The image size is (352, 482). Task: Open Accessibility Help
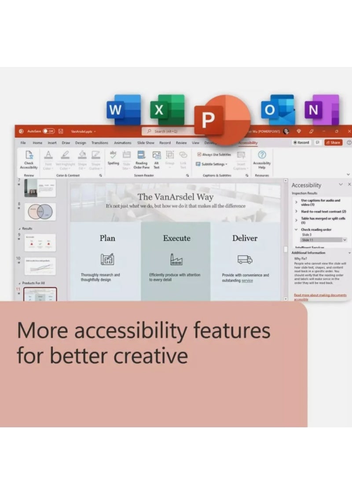click(x=262, y=160)
